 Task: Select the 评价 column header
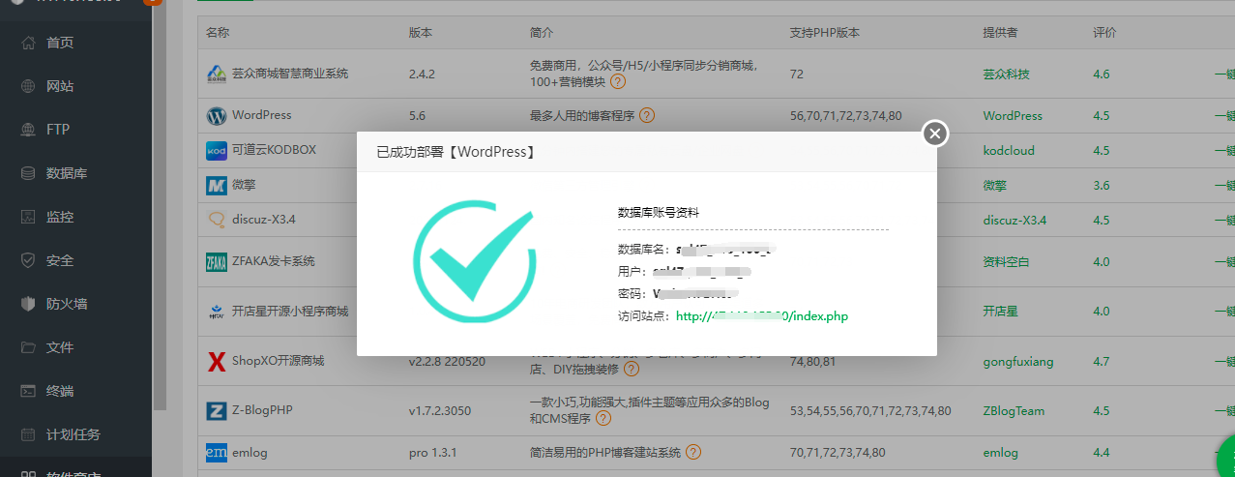point(1104,32)
